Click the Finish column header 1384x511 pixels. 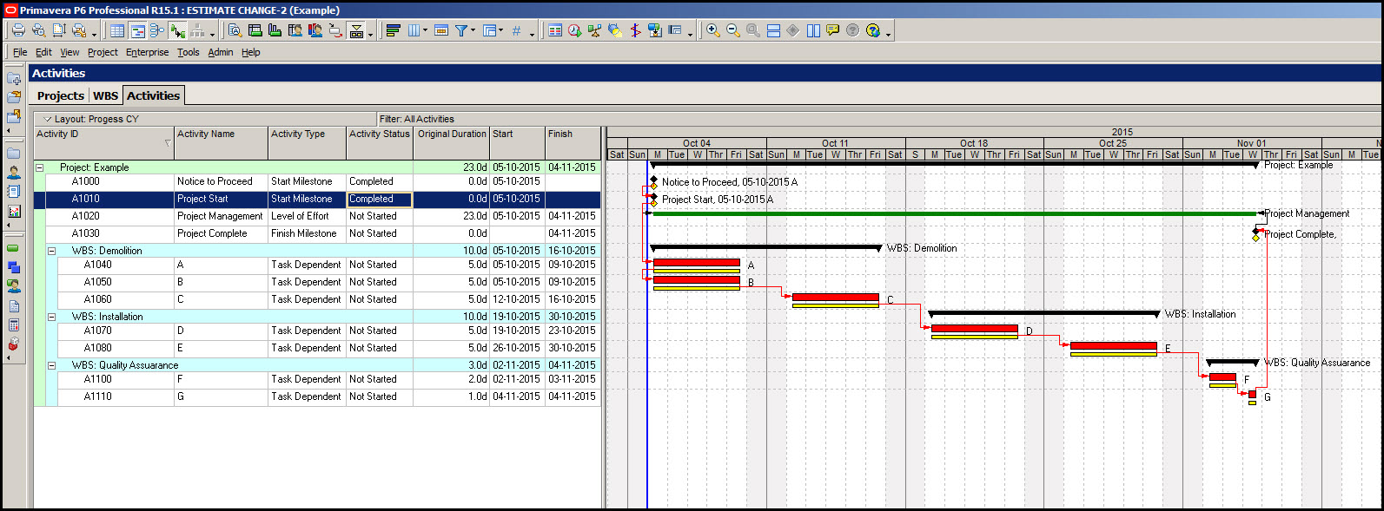click(x=573, y=142)
